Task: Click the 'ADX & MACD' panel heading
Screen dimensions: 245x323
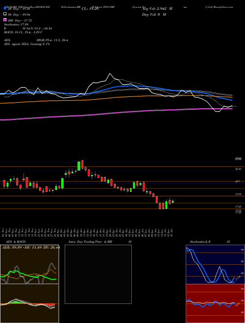Action: 16,242
